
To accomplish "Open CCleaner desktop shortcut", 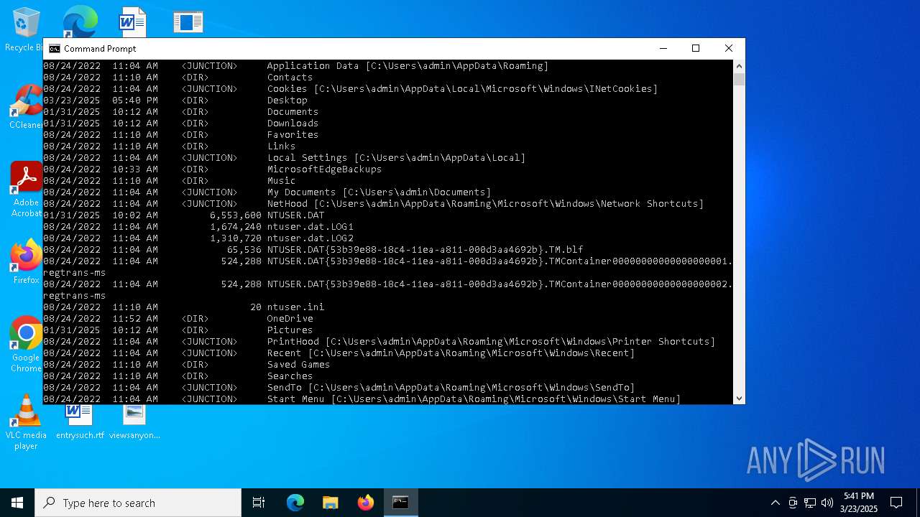I will (26, 106).
